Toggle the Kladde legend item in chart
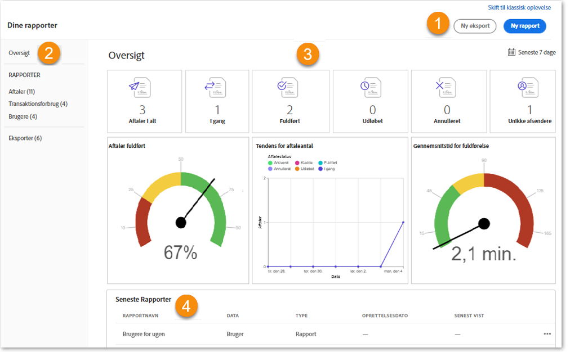 click(x=306, y=163)
